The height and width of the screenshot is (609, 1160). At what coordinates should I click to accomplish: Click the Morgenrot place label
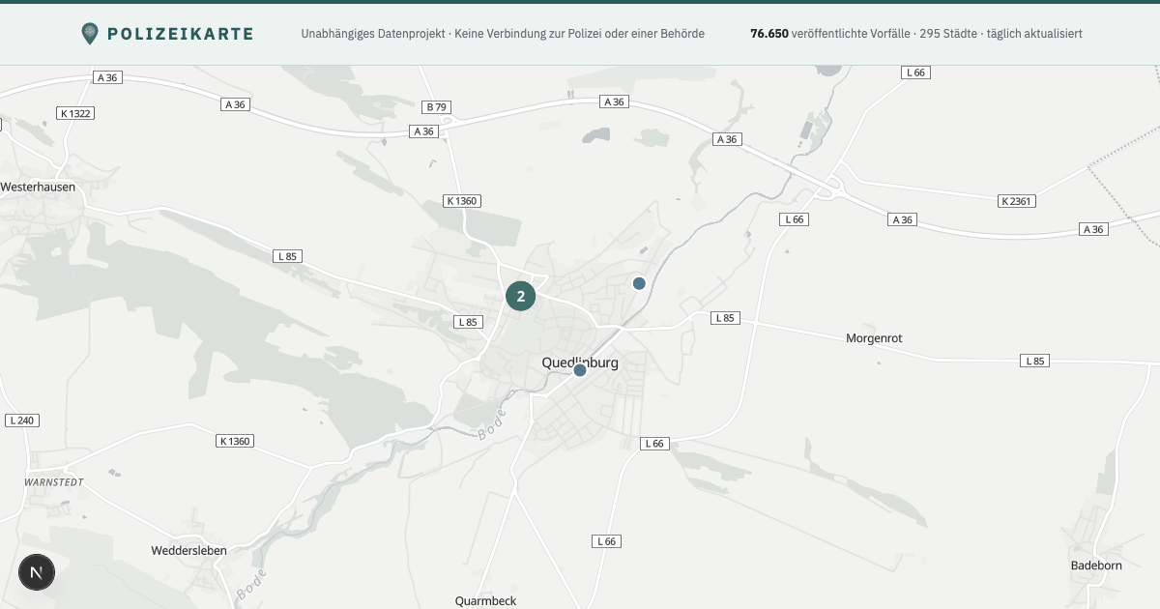click(874, 338)
